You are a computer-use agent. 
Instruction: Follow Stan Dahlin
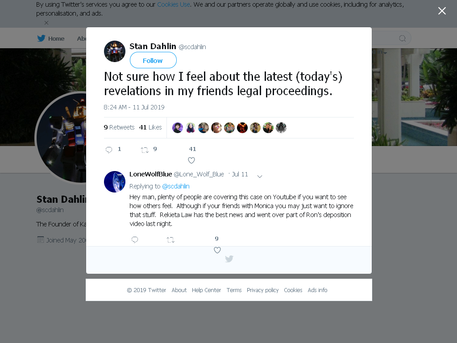point(153,60)
